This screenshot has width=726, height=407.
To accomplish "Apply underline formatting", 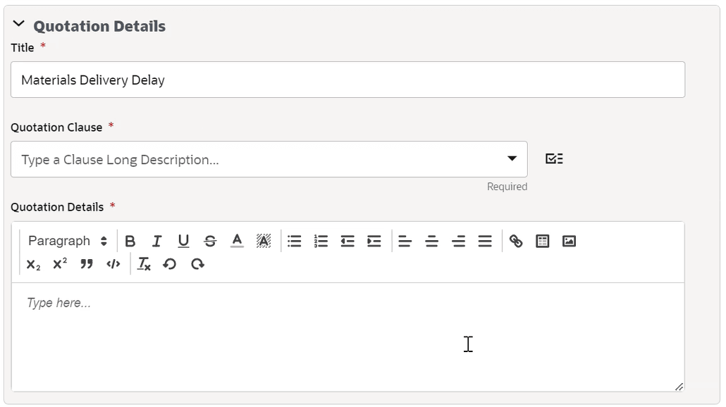I will click(183, 241).
